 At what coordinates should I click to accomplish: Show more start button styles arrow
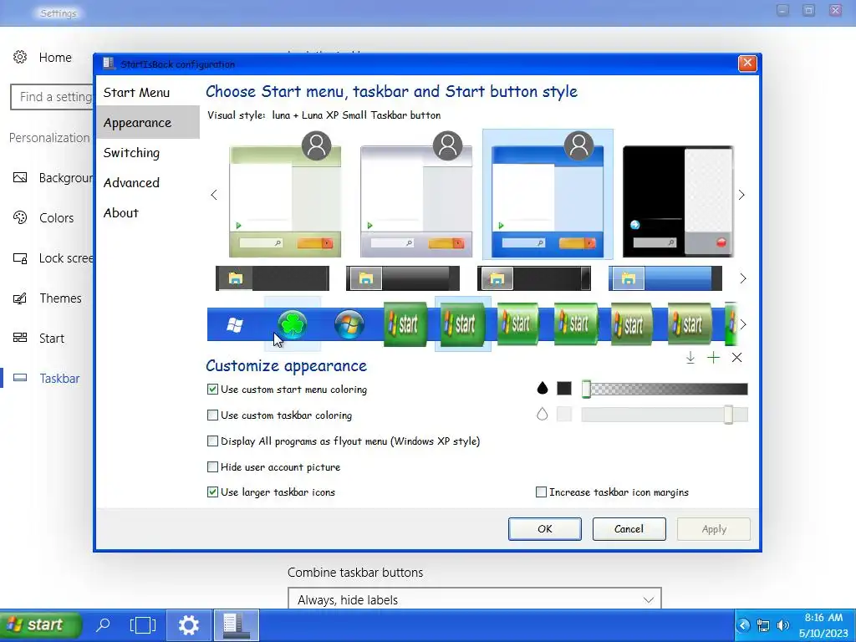pyautogui.click(x=743, y=324)
